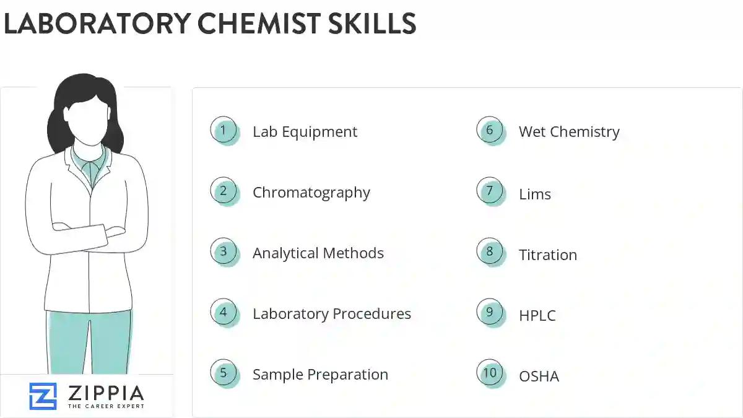Click the Lab Equipment skill
Screen dimensions: 743x418
pos(305,132)
